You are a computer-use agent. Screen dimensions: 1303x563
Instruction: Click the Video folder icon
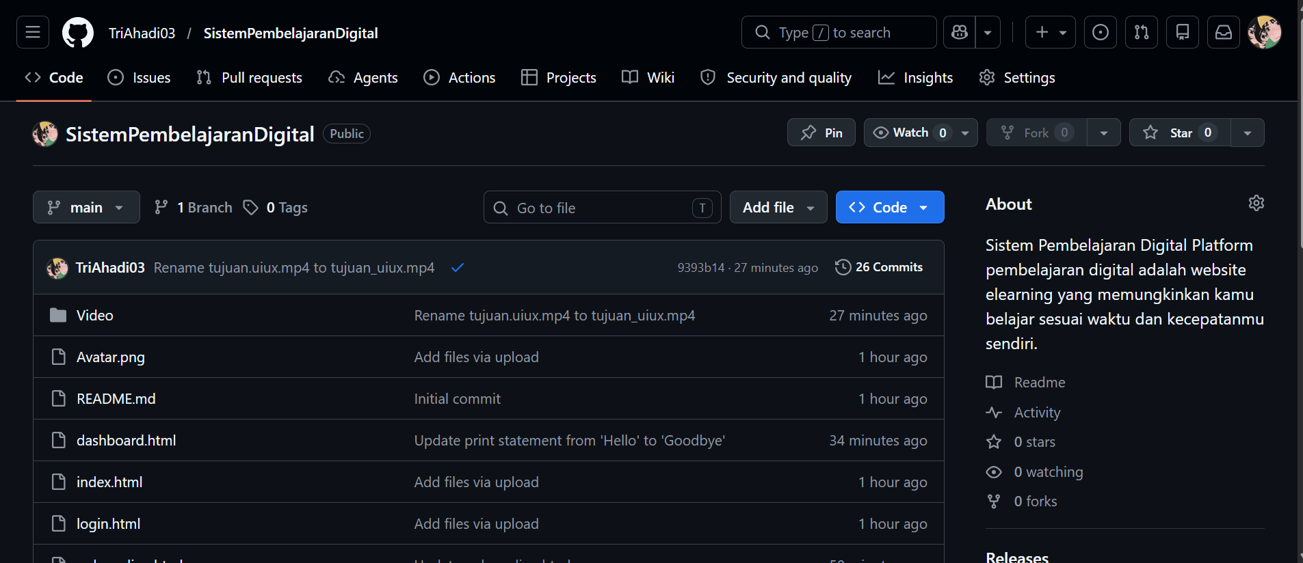[x=58, y=315]
